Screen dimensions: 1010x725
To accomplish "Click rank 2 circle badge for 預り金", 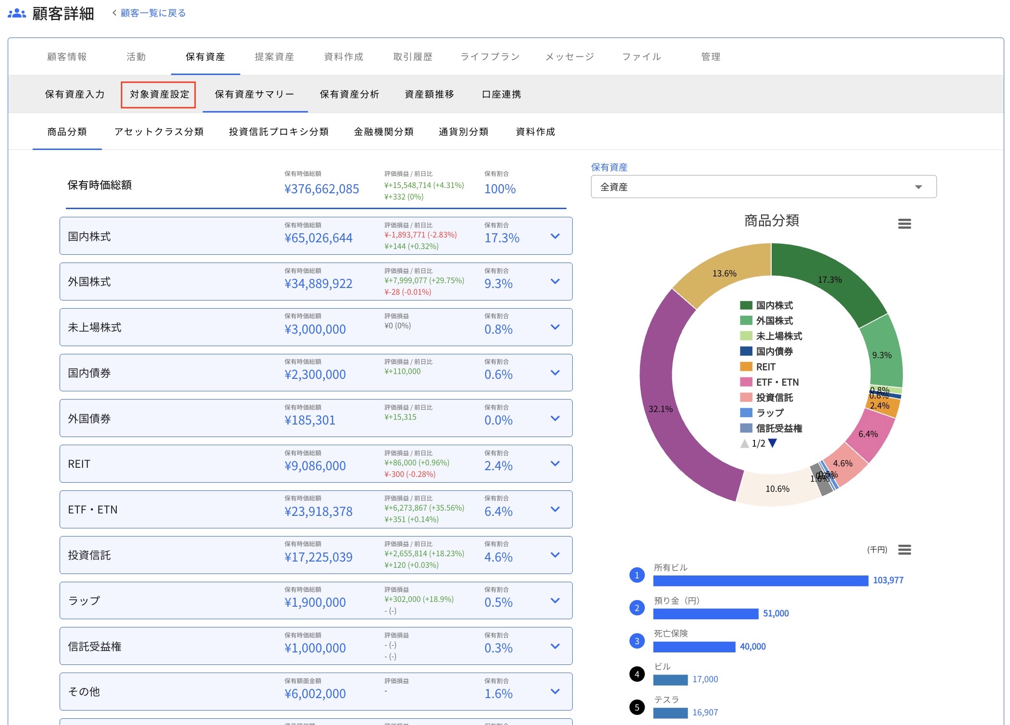I will pos(637,608).
